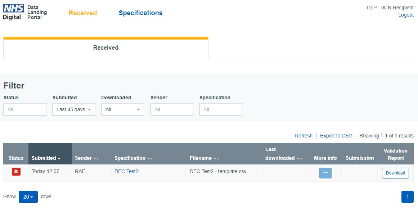Sort table by Last downloaded column

click(x=284, y=154)
